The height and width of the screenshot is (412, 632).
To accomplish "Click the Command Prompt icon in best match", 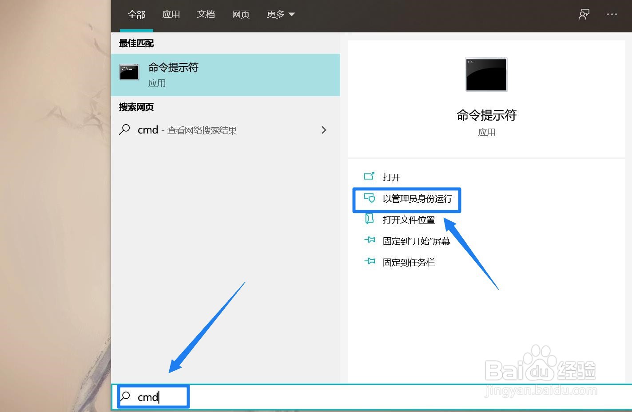I will pyautogui.click(x=129, y=72).
